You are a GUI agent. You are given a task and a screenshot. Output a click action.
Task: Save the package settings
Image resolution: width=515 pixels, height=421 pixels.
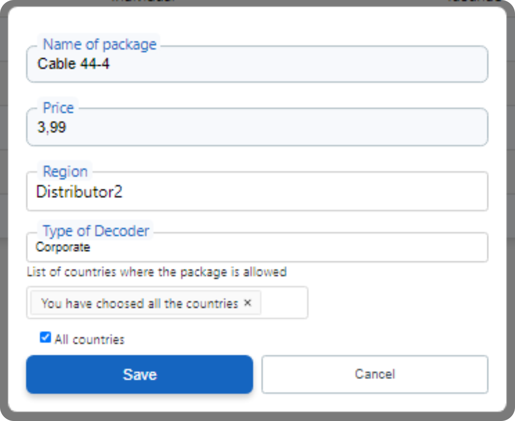[x=139, y=374]
